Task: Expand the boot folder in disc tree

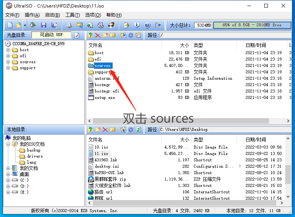Action: click(x=8, y=50)
